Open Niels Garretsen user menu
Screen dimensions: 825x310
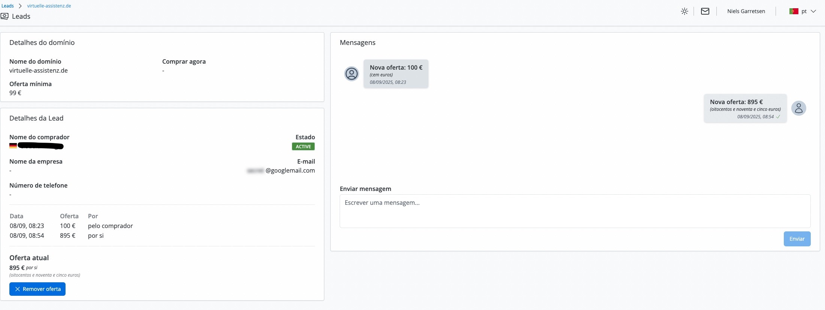coord(746,11)
